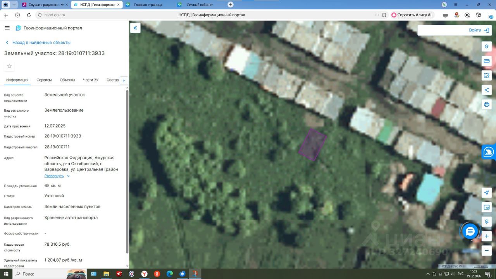Zoom out on the map
The image size is (496, 279).
click(x=487, y=250)
